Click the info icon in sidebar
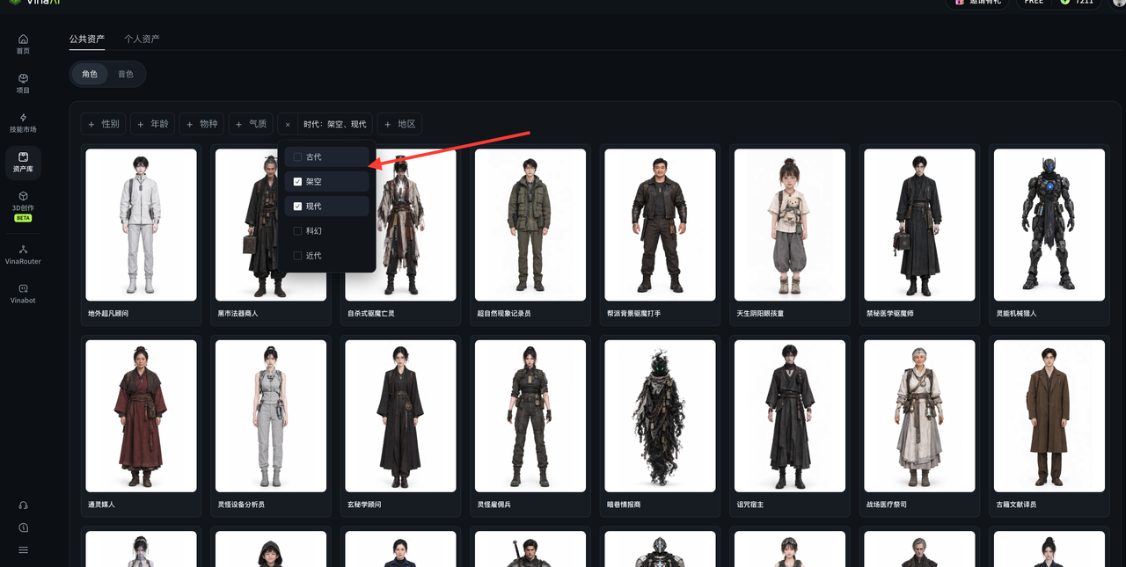Viewport: 1126px width, 567px height. [x=23, y=527]
